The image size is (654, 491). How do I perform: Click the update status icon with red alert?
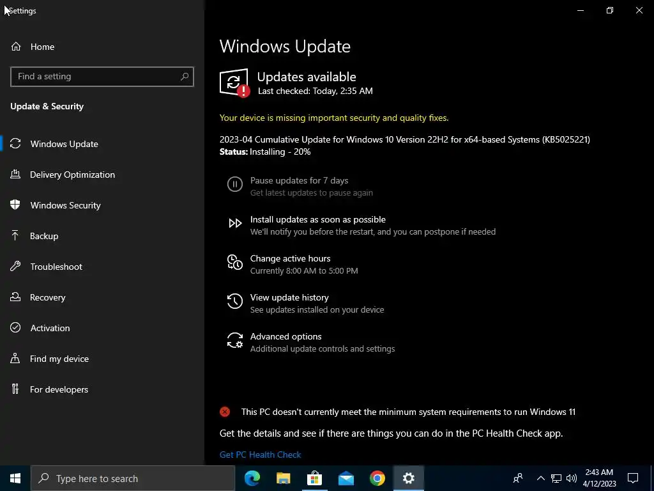pos(234,82)
